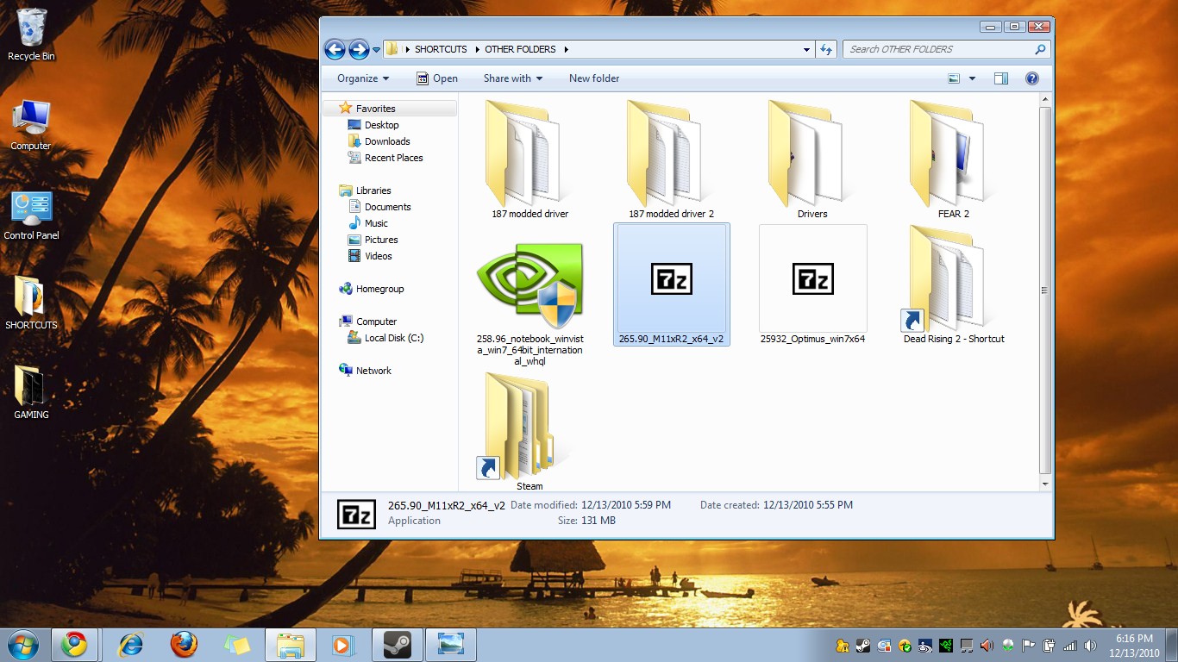Click Windows Explorer taskbar button
This screenshot has height=662, width=1178.
click(290, 644)
